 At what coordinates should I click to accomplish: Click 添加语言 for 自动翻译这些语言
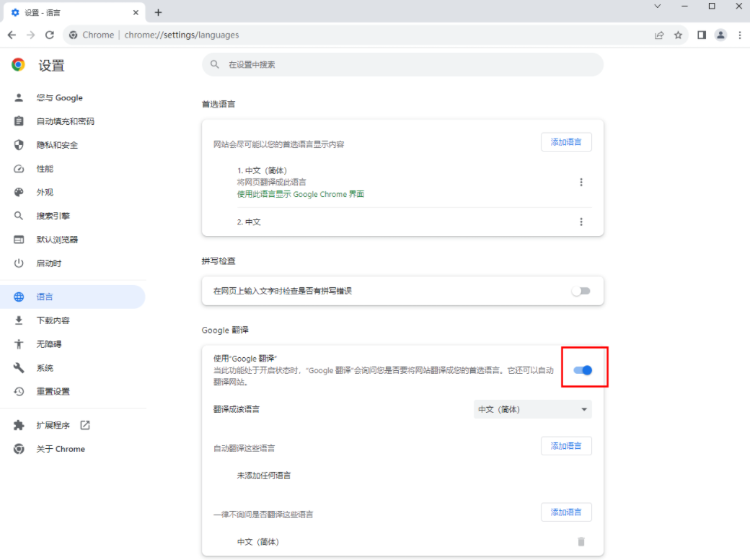(566, 446)
